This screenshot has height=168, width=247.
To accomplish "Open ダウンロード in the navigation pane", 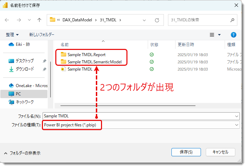I will pyautogui.click(x=21, y=69).
